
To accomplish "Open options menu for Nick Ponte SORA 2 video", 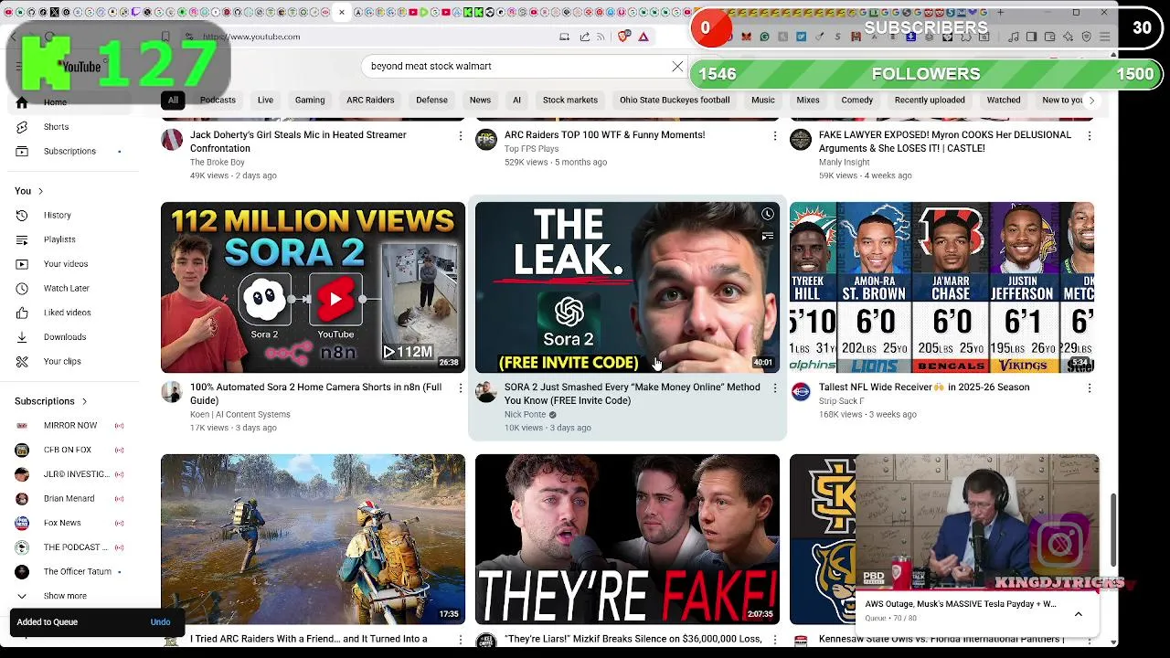I will (x=775, y=388).
